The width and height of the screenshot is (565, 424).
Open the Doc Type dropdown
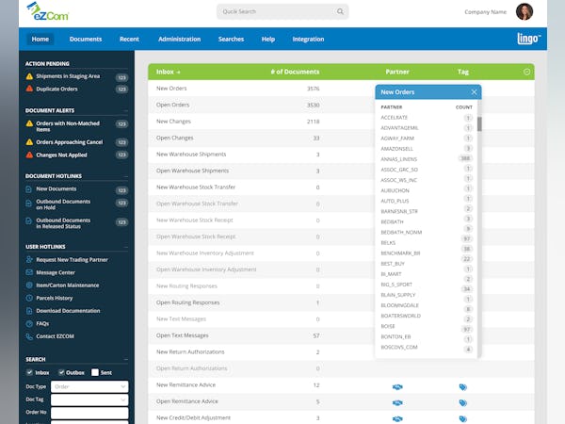click(x=89, y=386)
